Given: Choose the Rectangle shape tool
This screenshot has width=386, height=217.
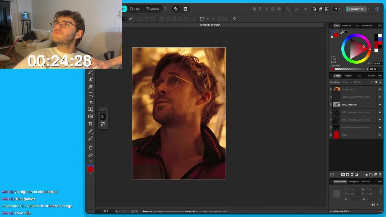Looking at the screenshot, I should tap(90, 94).
